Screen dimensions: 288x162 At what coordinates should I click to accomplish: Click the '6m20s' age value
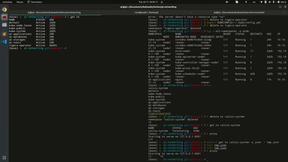pos(53,45)
